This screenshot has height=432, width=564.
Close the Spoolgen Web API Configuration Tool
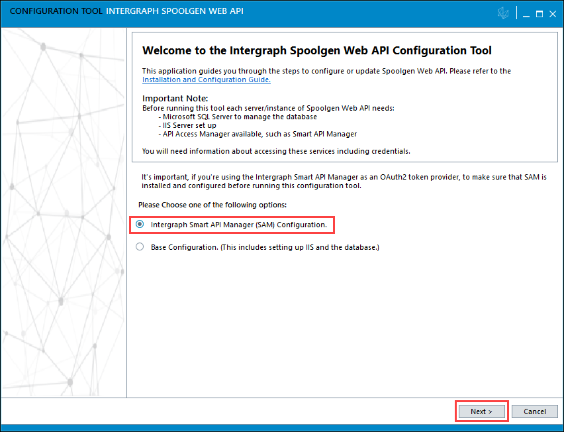(552, 13)
